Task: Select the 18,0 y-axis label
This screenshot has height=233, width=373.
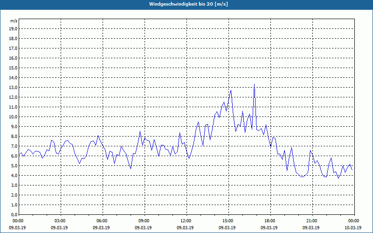Action: (x=13, y=39)
